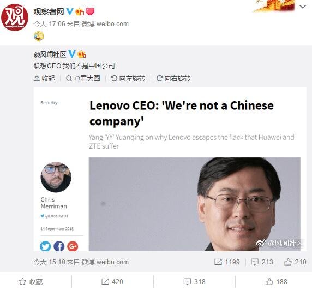Viewport: 312px width, 289px height.
Task: Click the blue verified V badge beside 观察者网
Action: pyautogui.click(x=70, y=11)
